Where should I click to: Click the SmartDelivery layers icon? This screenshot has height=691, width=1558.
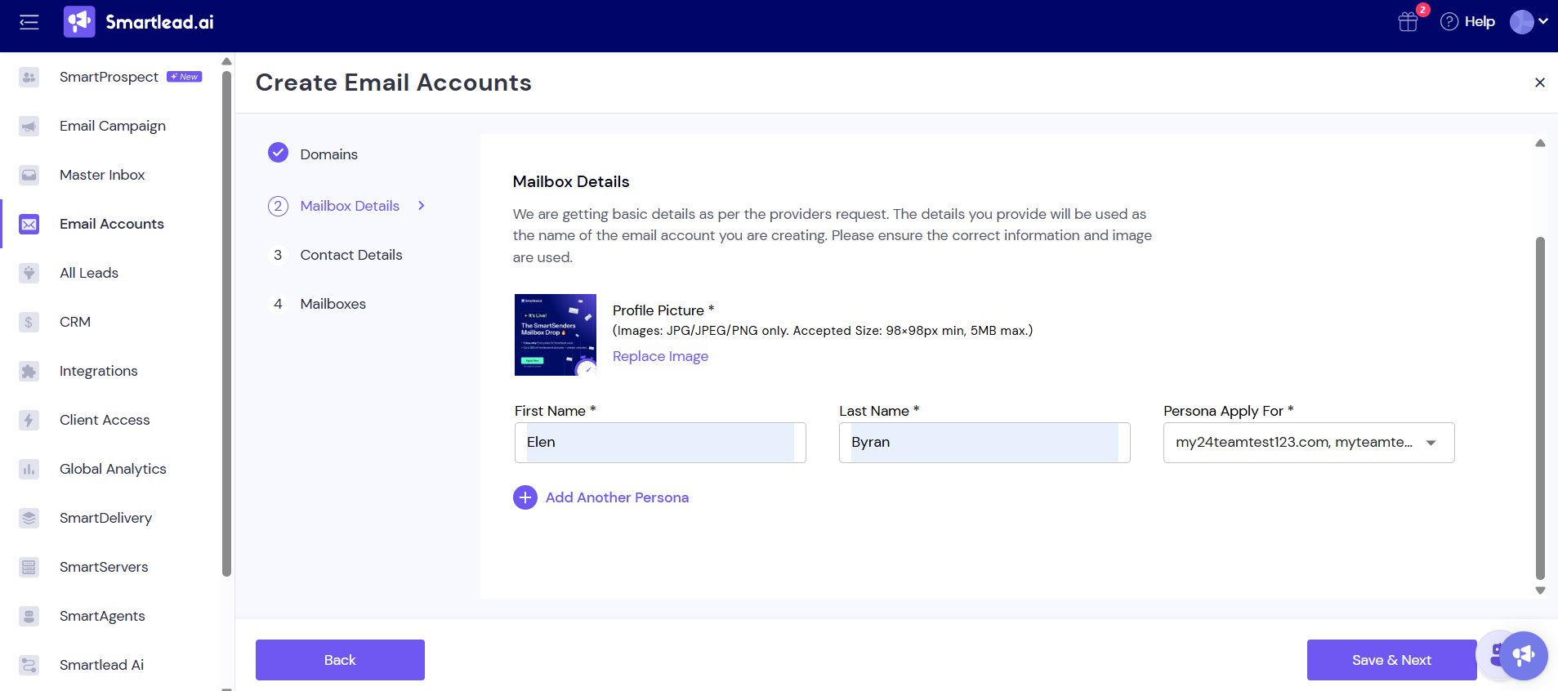coord(29,518)
